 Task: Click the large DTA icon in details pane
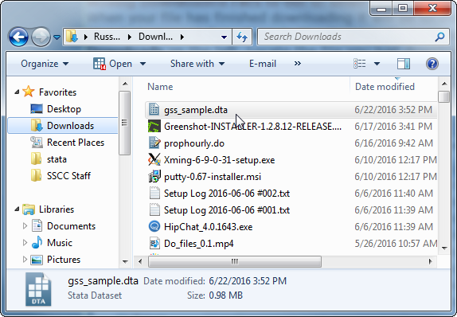38,289
